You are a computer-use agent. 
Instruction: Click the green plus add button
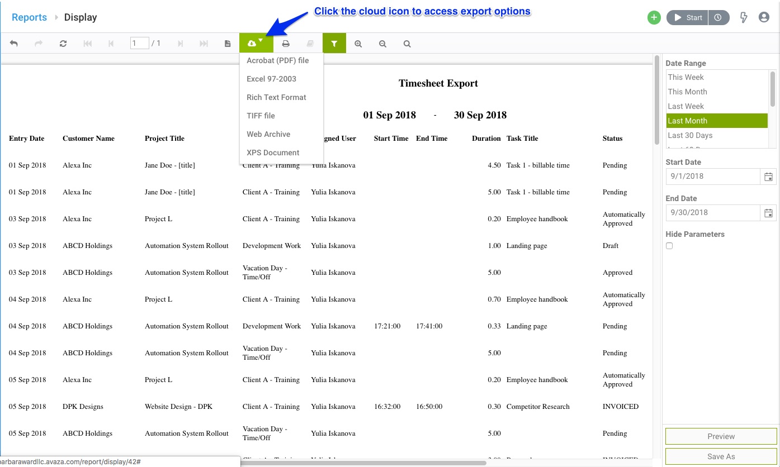[x=654, y=18]
